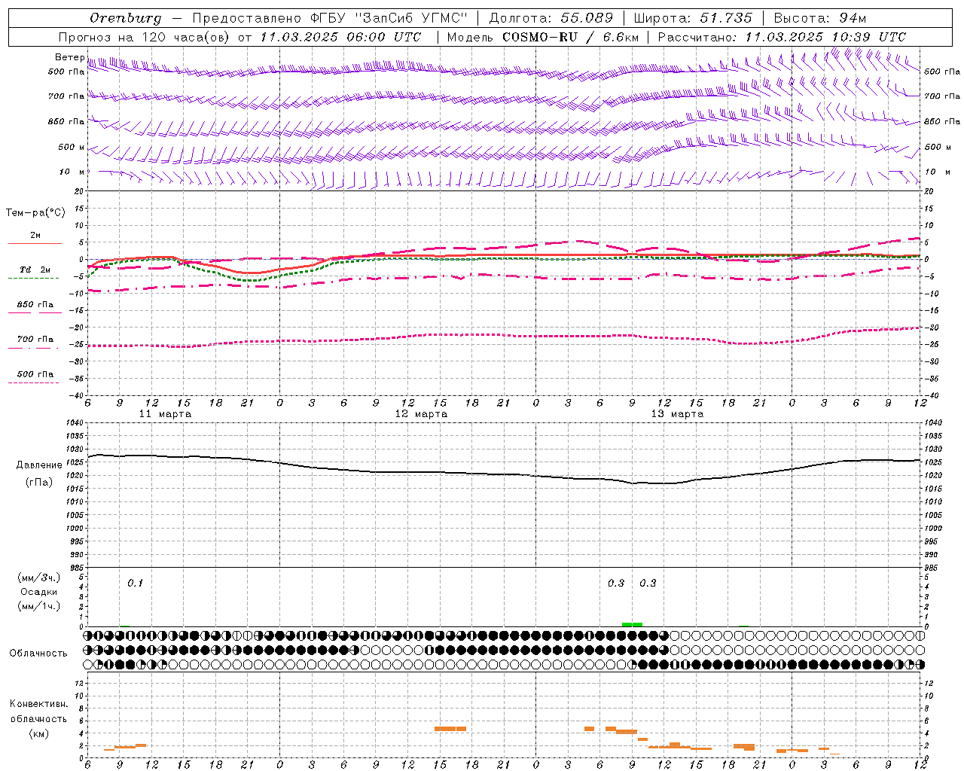Screen dimensions: 964x771
Task: Click the Рассчитано: 11.03.2025 10:39 UTC text
Action: coord(782,37)
